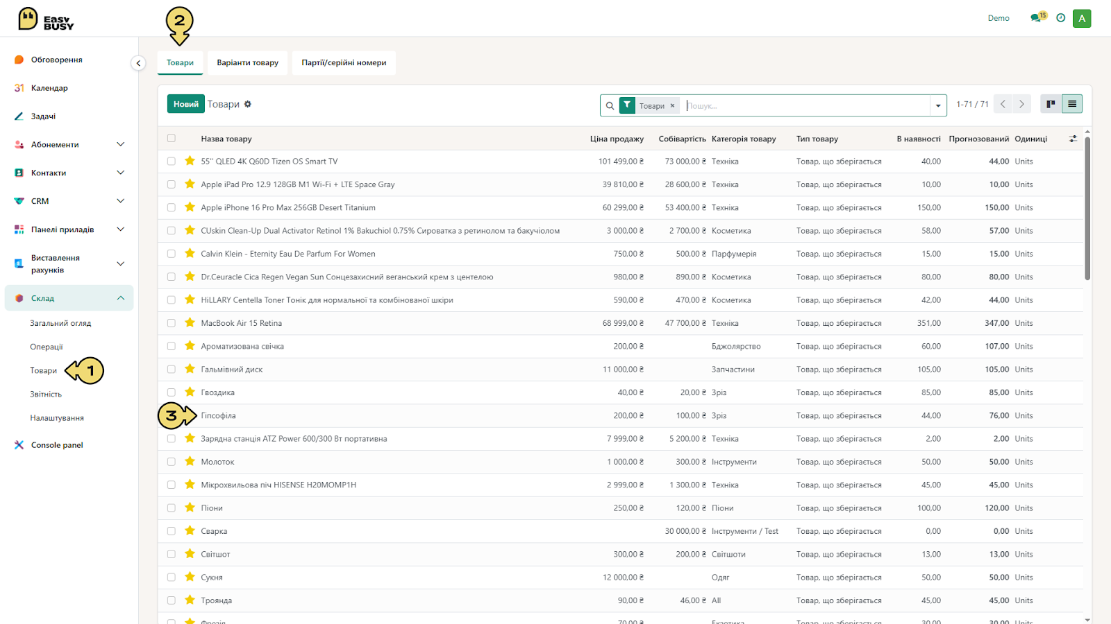Toggle favorite star for Гвоздика

190,392
